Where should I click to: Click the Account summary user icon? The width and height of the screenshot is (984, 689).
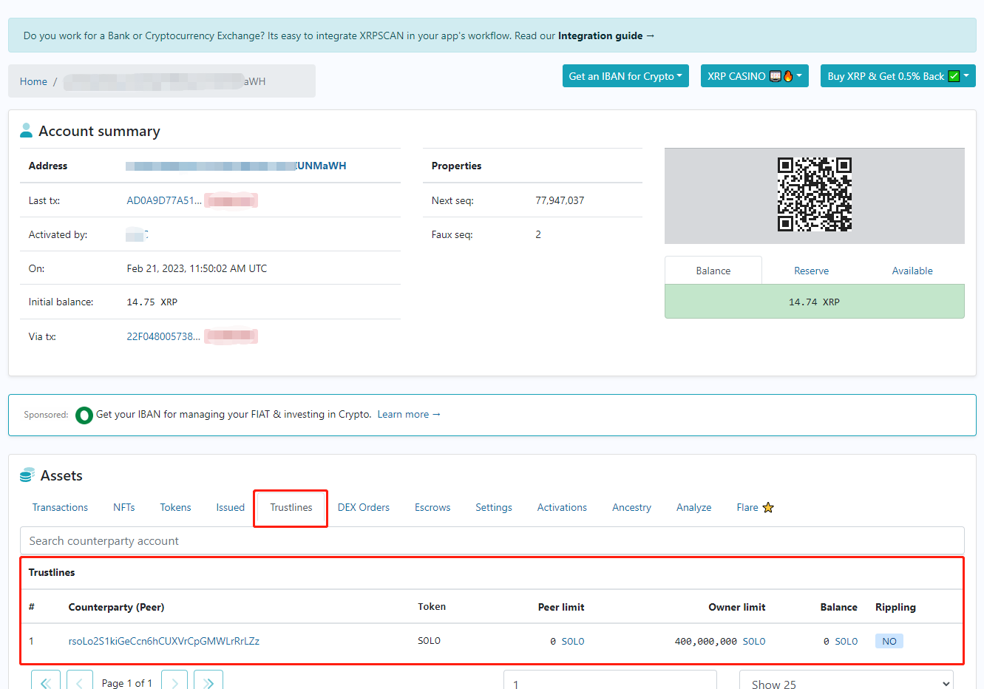(27, 131)
